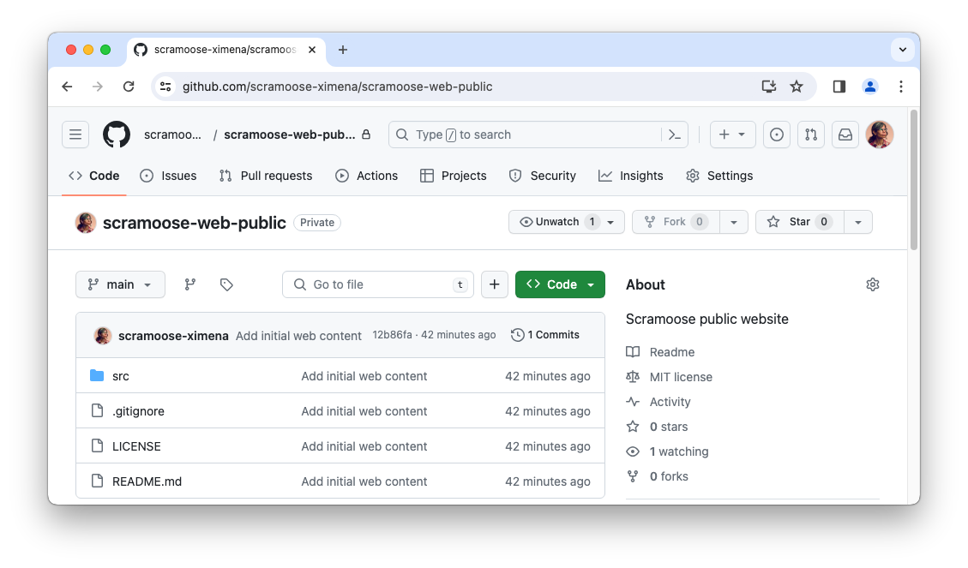Click the Readme link in About
The height and width of the screenshot is (568, 968).
point(671,352)
